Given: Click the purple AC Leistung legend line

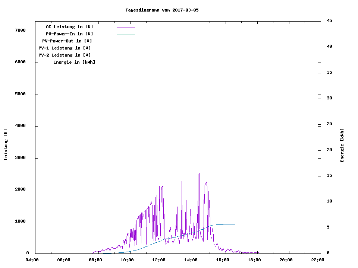Looking at the screenshot, I should [126, 28].
